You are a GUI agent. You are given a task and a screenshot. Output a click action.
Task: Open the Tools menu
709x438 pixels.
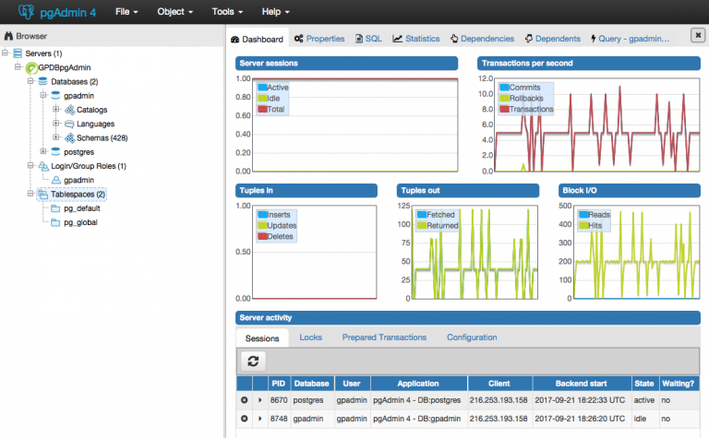(226, 13)
